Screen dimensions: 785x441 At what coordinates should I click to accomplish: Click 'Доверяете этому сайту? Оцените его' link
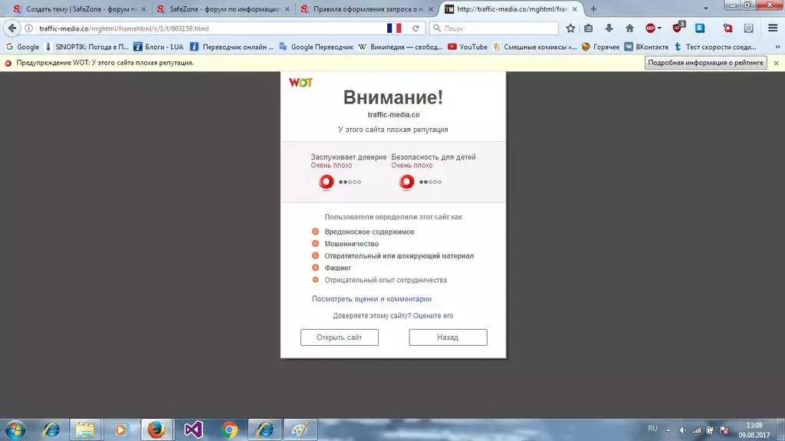pyautogui.click(x=393, y=316)
